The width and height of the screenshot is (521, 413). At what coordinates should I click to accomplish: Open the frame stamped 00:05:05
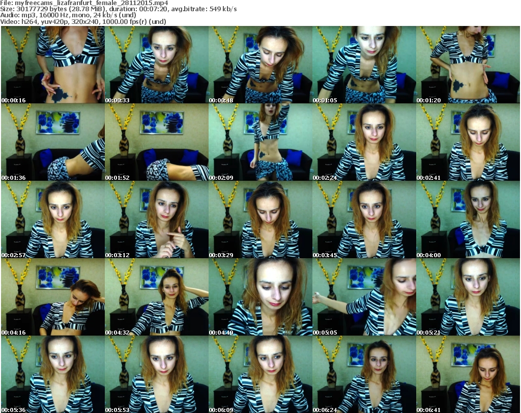[364, 297]
